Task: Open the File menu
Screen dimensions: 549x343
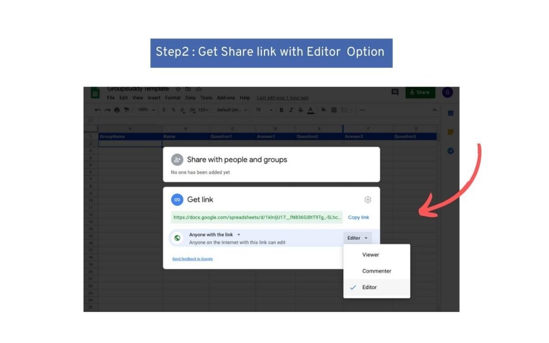Action: point(111,98)
